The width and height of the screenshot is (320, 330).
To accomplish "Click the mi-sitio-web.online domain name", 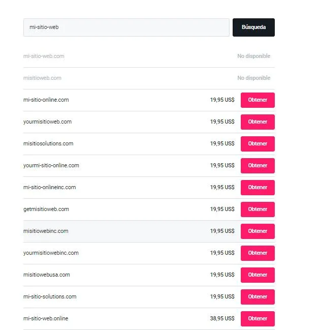I will pos(46,319).
